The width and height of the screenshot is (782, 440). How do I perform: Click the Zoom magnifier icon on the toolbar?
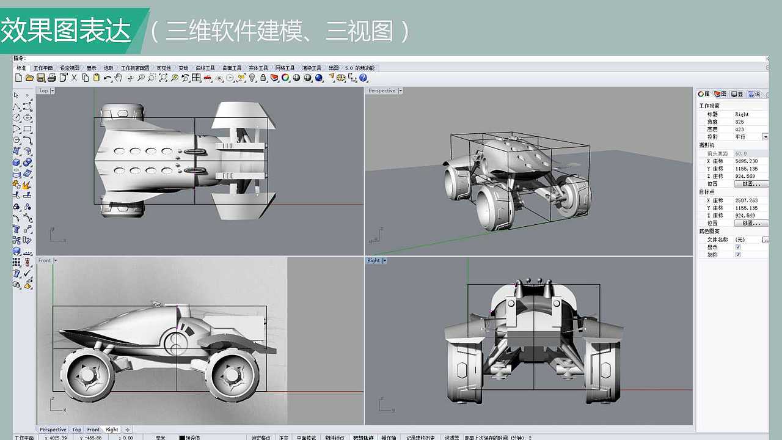(x=141, y=78)
